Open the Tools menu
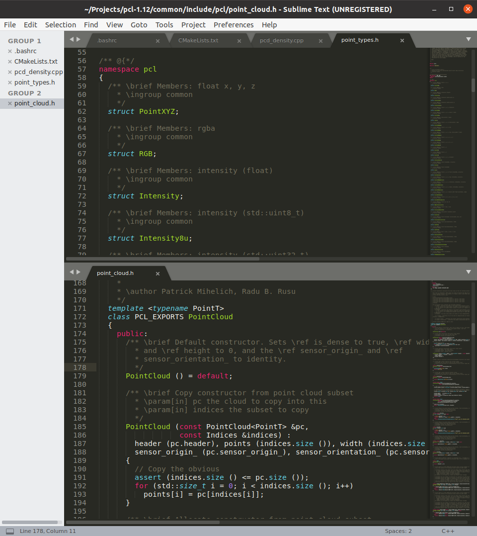 [164, 25]
